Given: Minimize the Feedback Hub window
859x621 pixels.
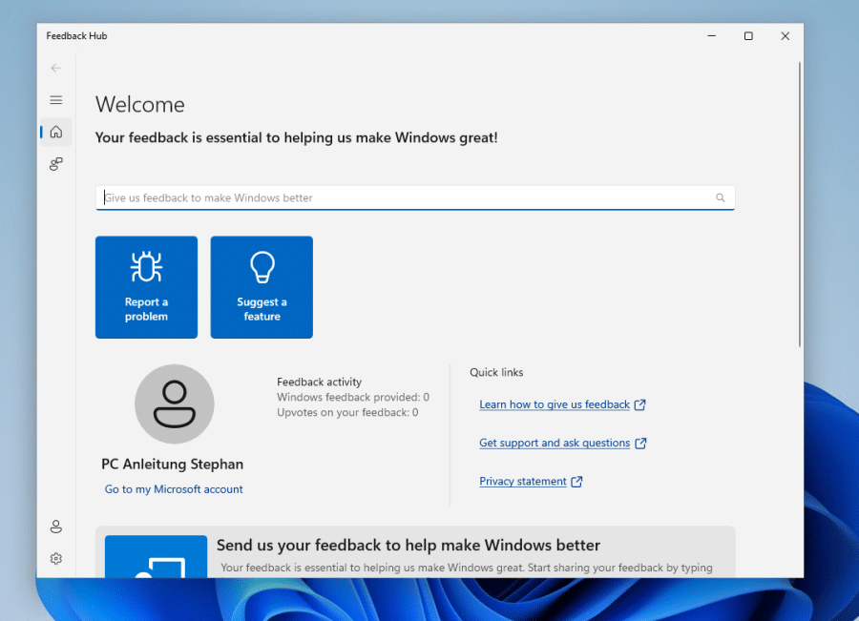Looking at the screenshot, I should [x=712, y=36].
